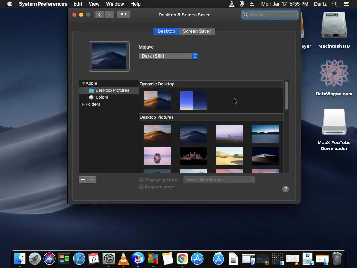
Task: Open the help question mark button
Action: [286, 189]
